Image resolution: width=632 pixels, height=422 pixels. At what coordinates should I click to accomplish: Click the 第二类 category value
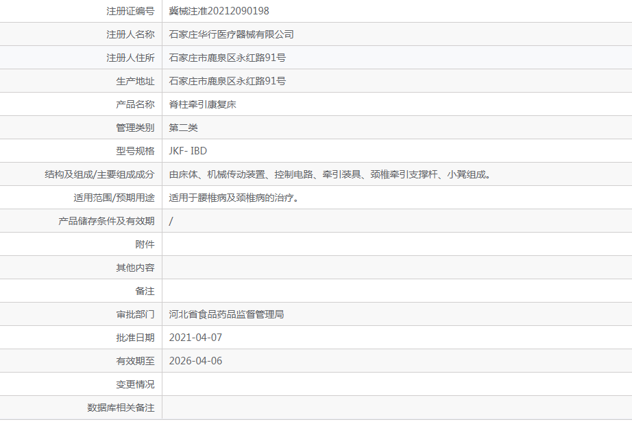coord(184,128)
